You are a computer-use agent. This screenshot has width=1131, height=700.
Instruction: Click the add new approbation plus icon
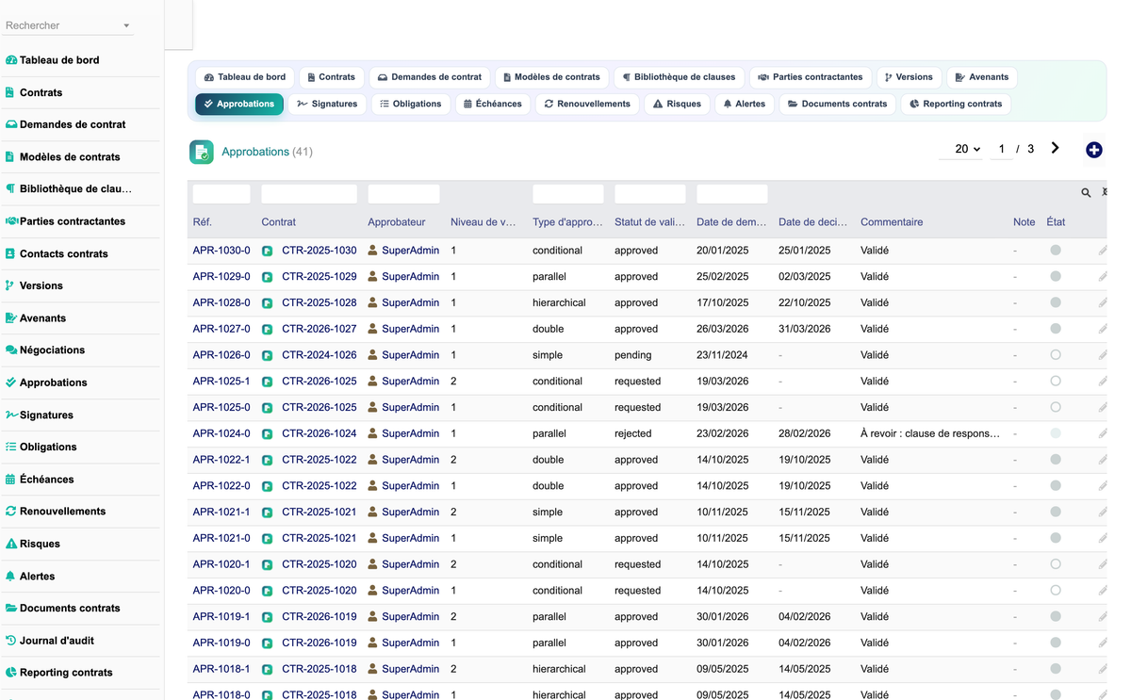click(1093, 150)
